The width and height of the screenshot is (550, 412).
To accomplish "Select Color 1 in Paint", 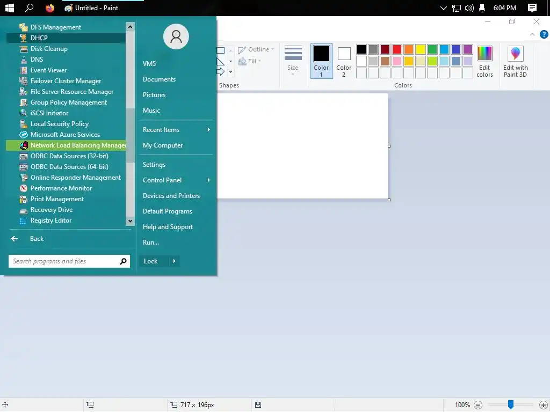I will coord(321,61).
